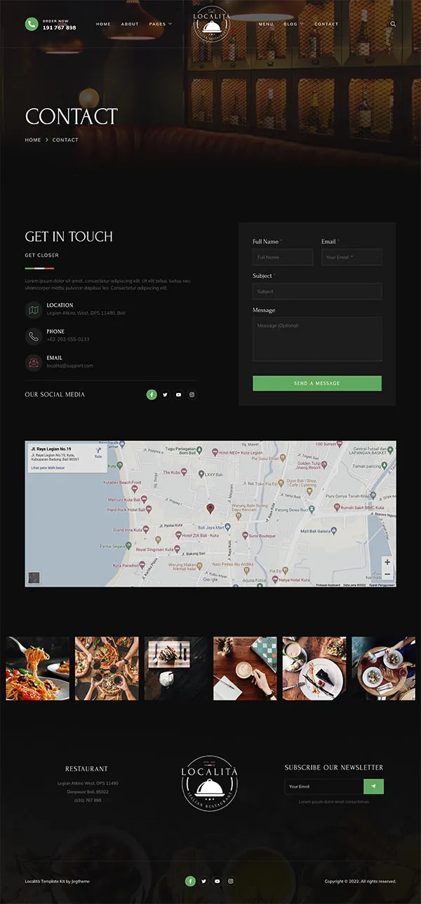The width and height of the screenshot is (421, 904).
Task: Open the shared pizza table gallery photo
Action: tap(107, 668)
